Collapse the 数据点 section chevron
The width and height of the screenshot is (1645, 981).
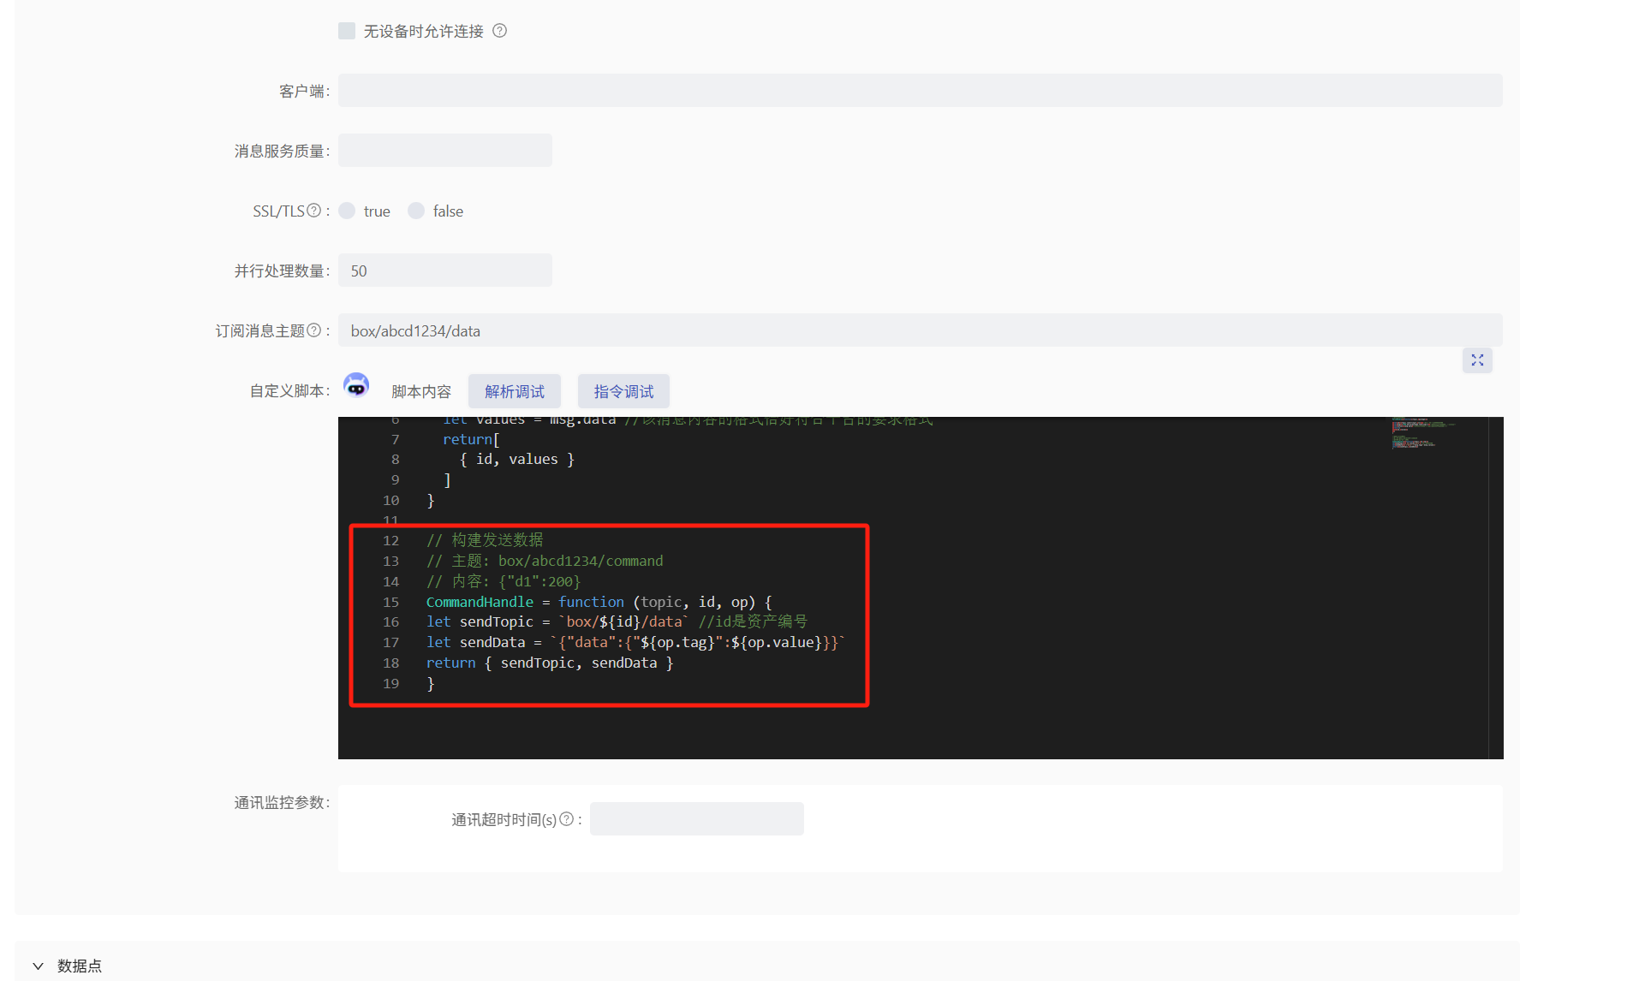(39, 966)
